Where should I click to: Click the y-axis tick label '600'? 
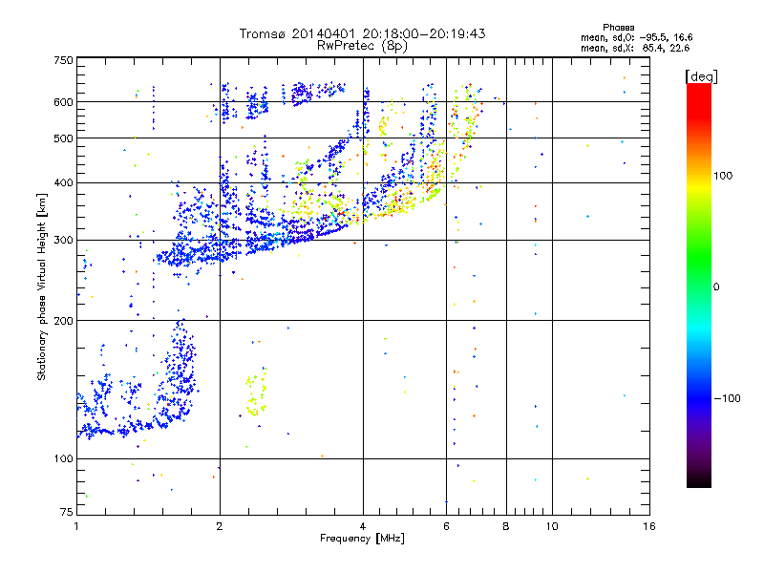pyautogui.click(x=63, y=102)
